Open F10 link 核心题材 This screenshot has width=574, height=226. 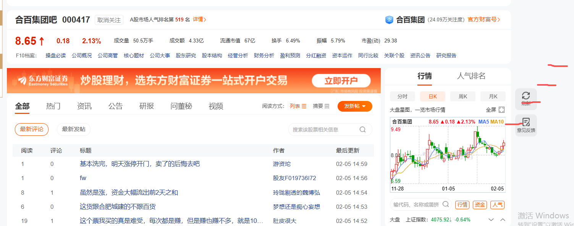pyautogui.click(x=134, y=55)
